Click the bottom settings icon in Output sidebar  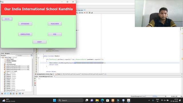35,85
